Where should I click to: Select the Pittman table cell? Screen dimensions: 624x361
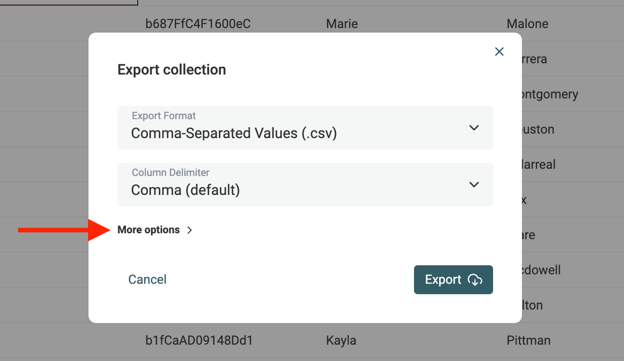coord(527,341)
